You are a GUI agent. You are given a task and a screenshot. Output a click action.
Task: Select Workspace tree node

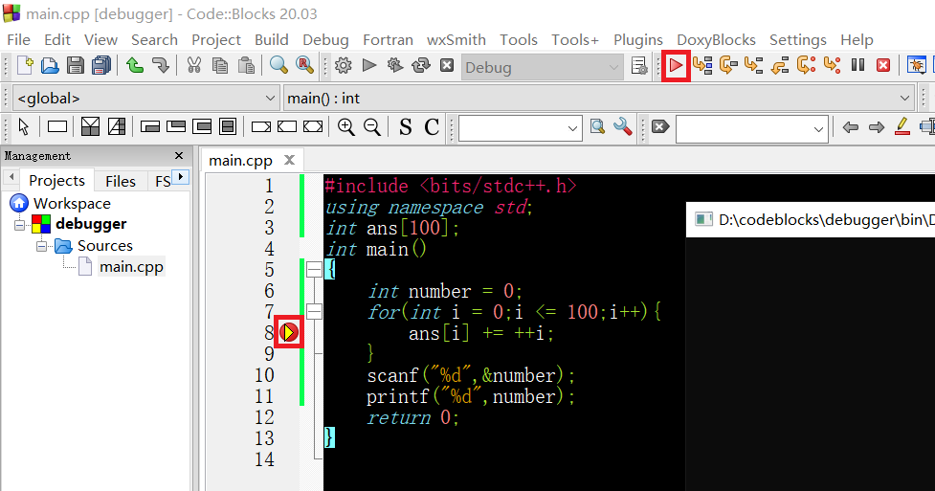[72, 204]
